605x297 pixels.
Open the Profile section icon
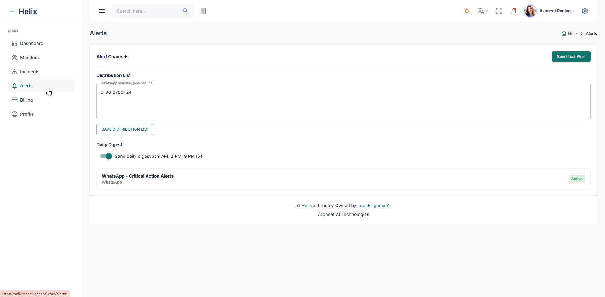point(14,114)
